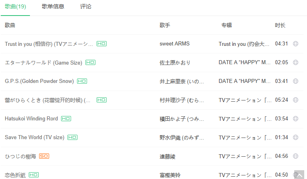Image resolution: width=307 pixels, height=179 pixels.
Task: Switch to the 歌单信息 tab
Action: [53, 6]
